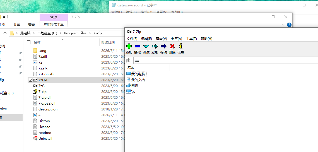This screenshot has height=152, width=318.
Task: Toggle the select-all checkbox beside 名称
Action: pos(29,42)
